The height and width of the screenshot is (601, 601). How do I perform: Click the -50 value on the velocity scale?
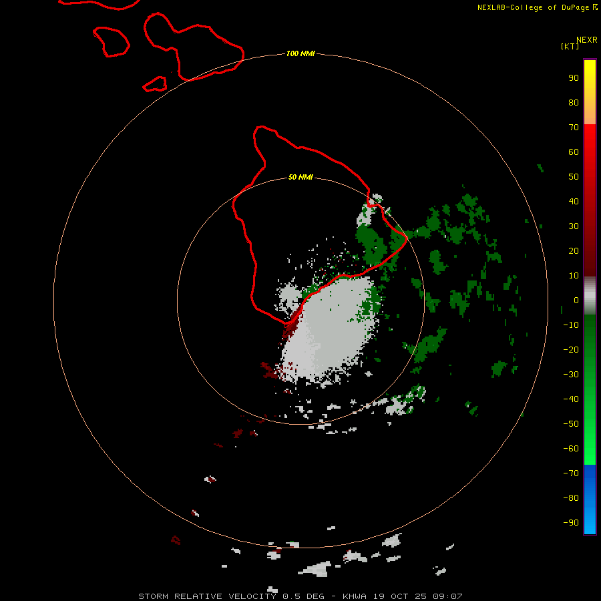pos(571,424)
